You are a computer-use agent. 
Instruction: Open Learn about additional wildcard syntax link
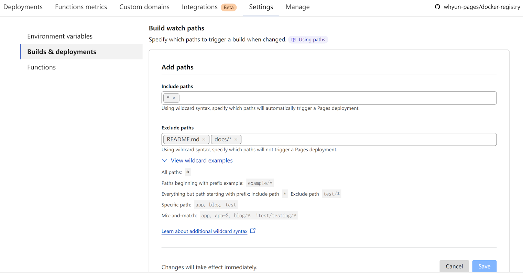click(x=204, y=231)
